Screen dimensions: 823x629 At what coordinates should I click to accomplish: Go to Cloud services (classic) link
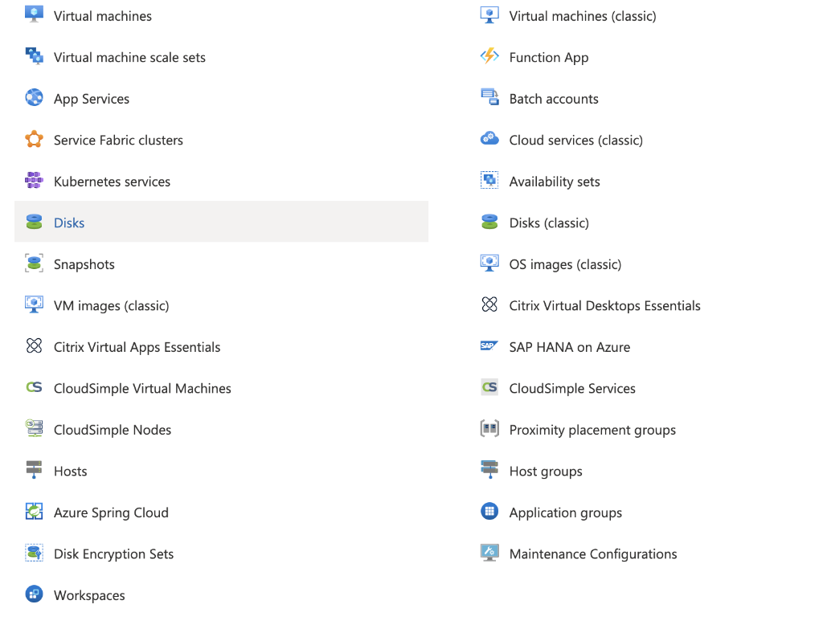coord(576,141)
